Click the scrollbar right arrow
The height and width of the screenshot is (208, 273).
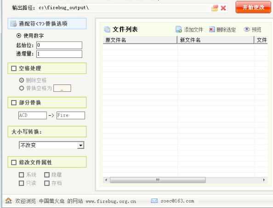pyautogui.click(x=264, y=180)
